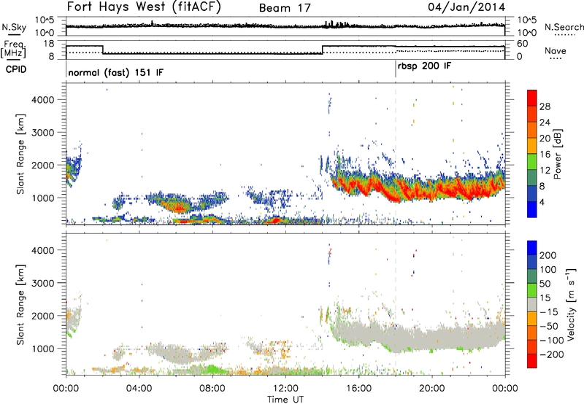Click the 'CPID' label
Screen dimensions: 584x404
point(16,69)
